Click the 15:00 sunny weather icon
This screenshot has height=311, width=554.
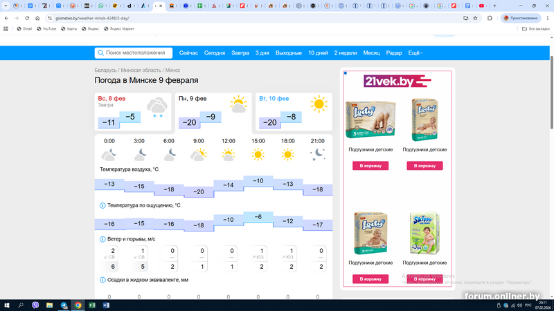click(x=258, y=154)
